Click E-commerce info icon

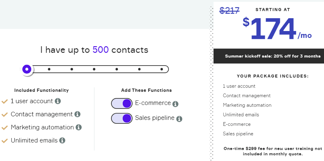tap(175, 104)
